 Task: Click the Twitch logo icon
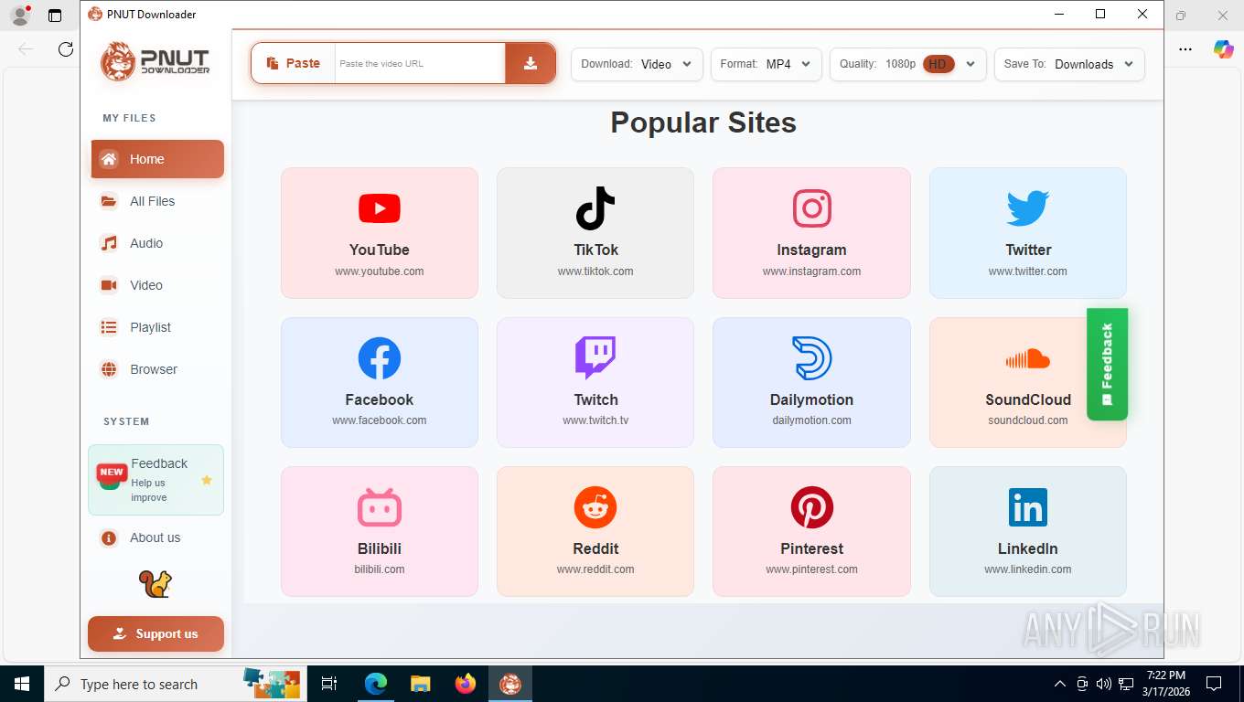point(595,358)
